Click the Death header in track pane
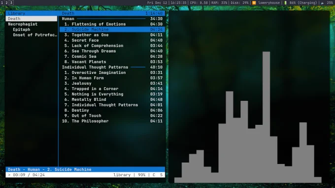Image resolution: width=335 pixels, height=188 pixels. [x=68, y=13]
